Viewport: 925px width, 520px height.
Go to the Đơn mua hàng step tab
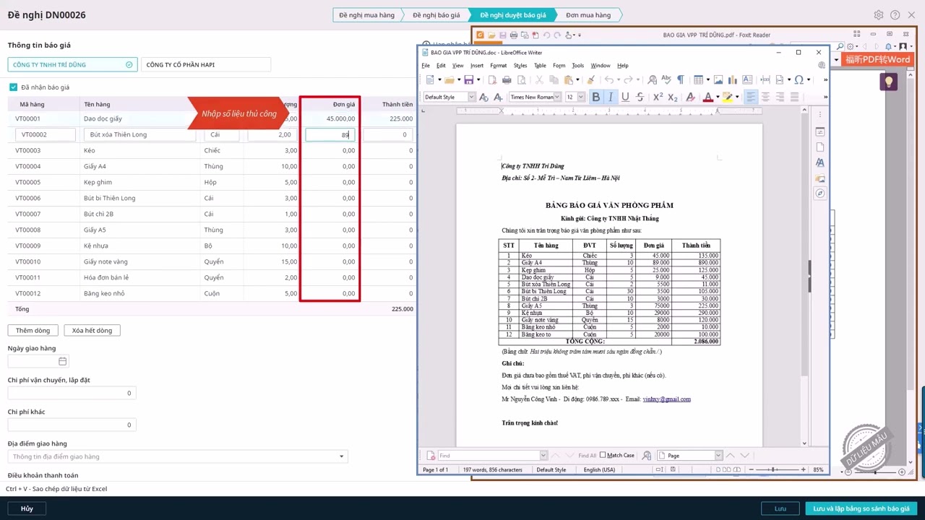click(x=588, y=15)
